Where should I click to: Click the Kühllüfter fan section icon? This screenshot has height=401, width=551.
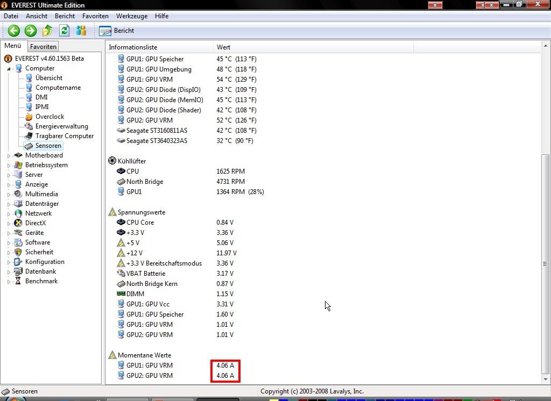point(112,161)
